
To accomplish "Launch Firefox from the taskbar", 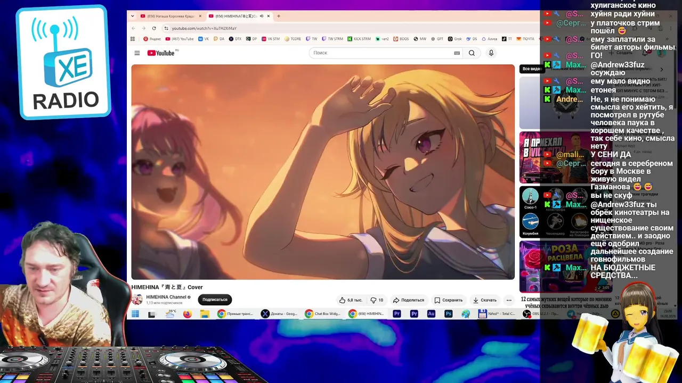I will tap(187, 314).
